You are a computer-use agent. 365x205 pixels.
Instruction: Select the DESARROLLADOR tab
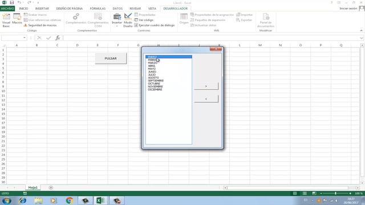(x=176, y=9)
